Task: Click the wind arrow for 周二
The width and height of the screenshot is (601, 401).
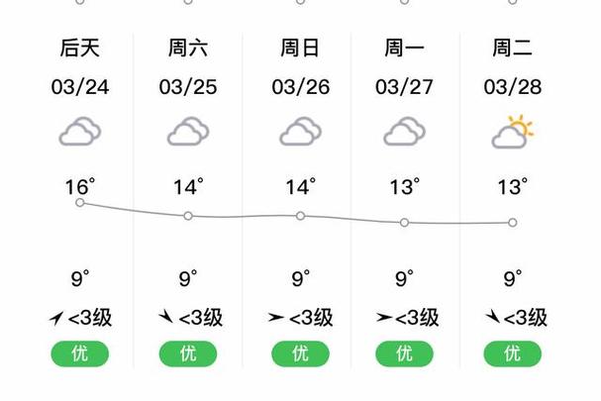Action: (492, 317)
